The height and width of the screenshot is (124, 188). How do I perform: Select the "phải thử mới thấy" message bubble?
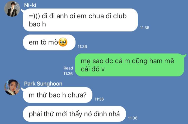(74, 114)
